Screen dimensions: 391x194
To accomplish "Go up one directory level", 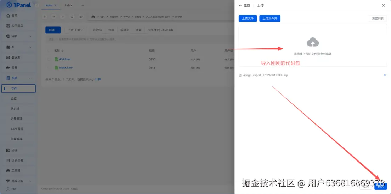I will 63,17.
